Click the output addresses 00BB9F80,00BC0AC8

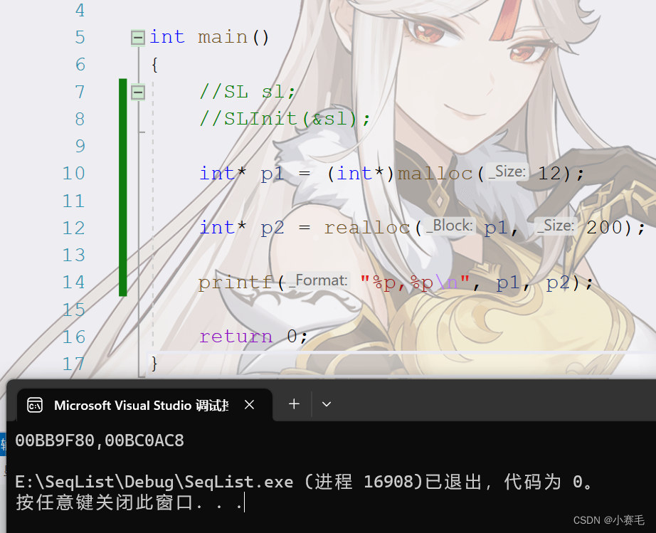pyautogui.click(x=100, y=441)
